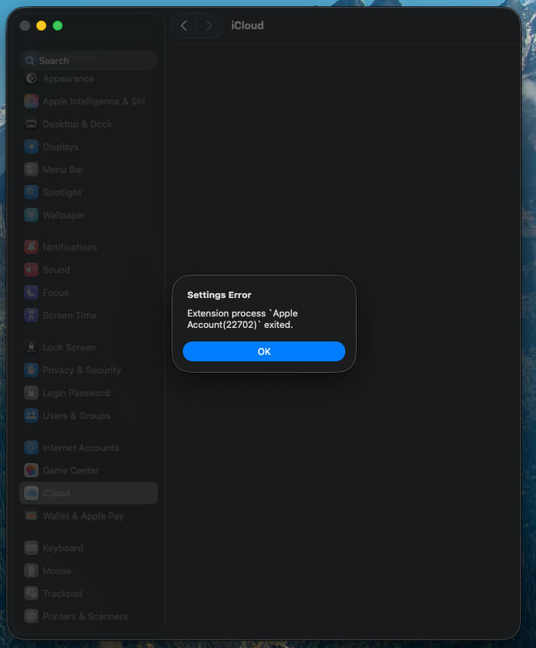Open the "Privacy & Security" label
The width and height of the screenshot is (536, 648).
click(82, 371)
